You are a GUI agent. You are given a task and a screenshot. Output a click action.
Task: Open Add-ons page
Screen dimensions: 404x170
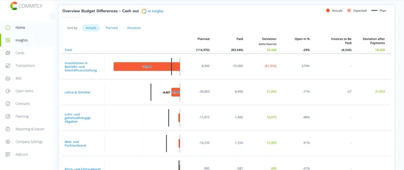click(x=22, y=154)
